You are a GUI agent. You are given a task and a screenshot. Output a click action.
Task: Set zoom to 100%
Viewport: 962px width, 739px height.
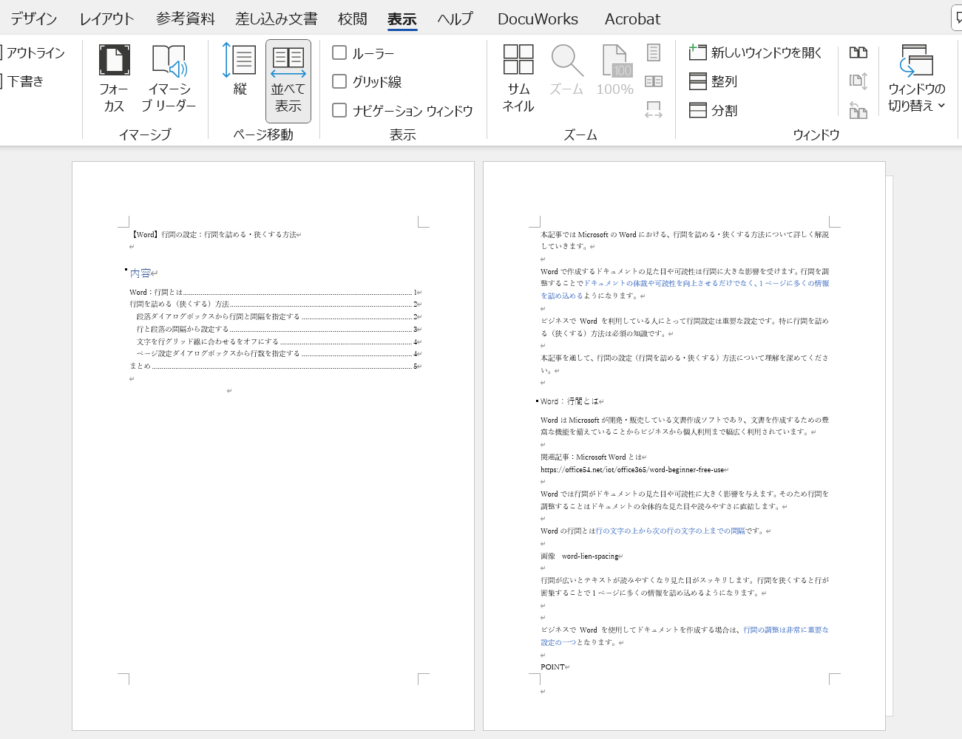[614, 70]
